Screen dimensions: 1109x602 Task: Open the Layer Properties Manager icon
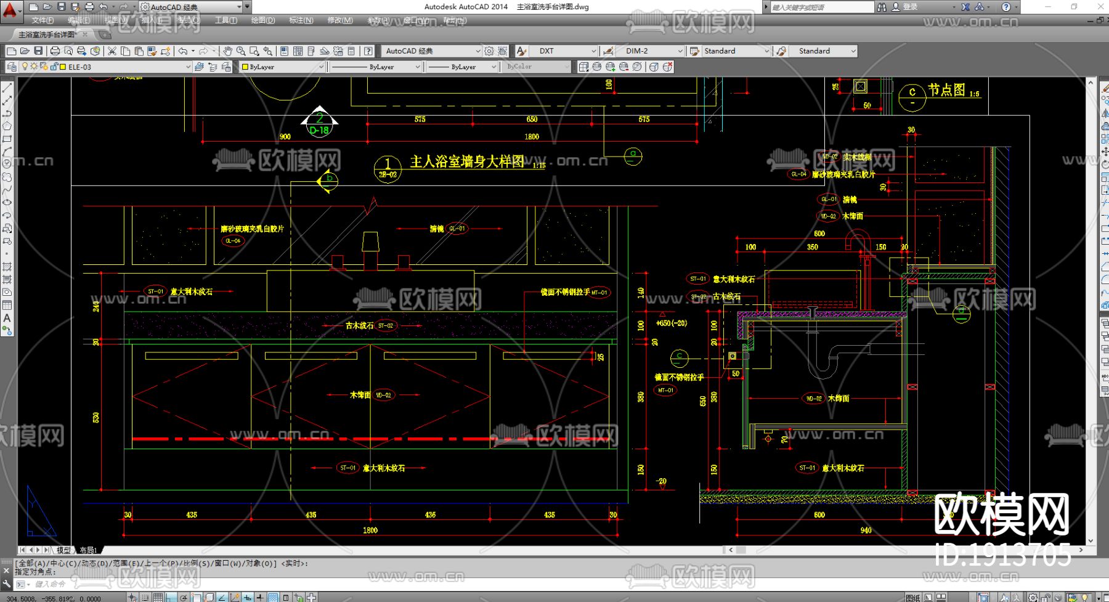tap(10, 67)
